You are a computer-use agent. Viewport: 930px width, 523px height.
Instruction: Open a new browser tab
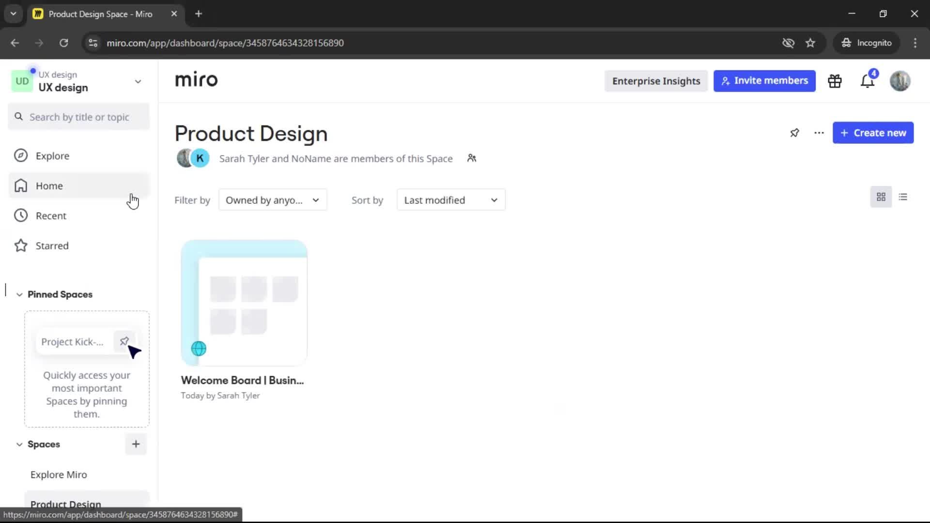pos(199,14)
